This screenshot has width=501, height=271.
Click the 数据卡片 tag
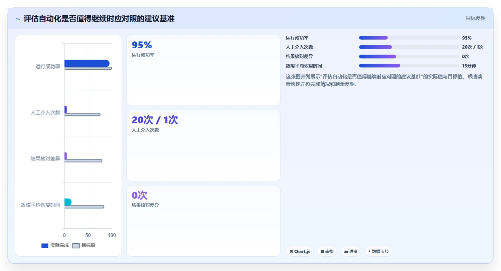[x=378, y=251]
